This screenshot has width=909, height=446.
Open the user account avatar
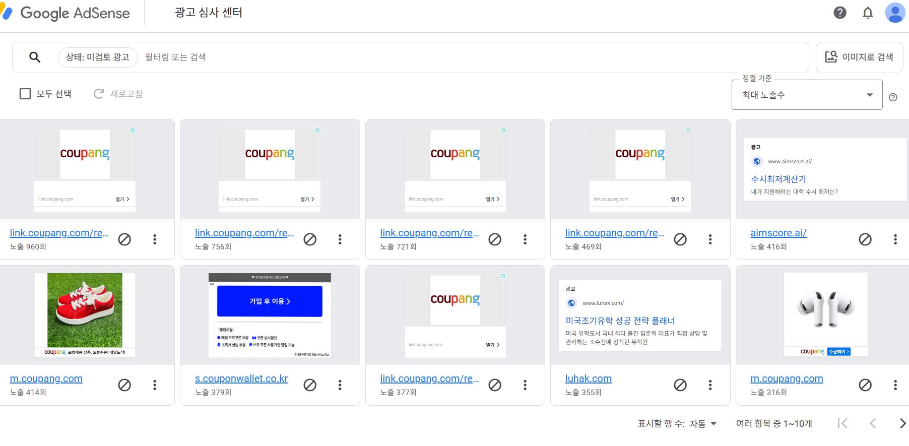pos(895,13)
